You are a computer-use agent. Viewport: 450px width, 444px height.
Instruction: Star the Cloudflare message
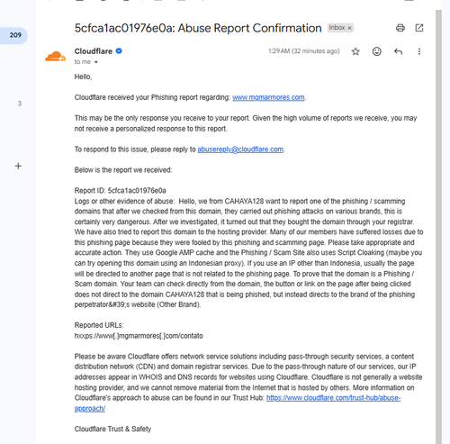coord(355,51)
